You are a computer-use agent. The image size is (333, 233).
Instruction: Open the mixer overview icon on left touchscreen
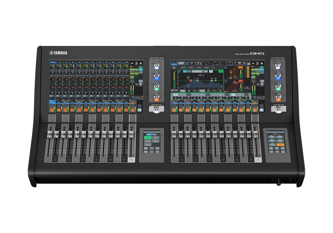pos(136,63)
